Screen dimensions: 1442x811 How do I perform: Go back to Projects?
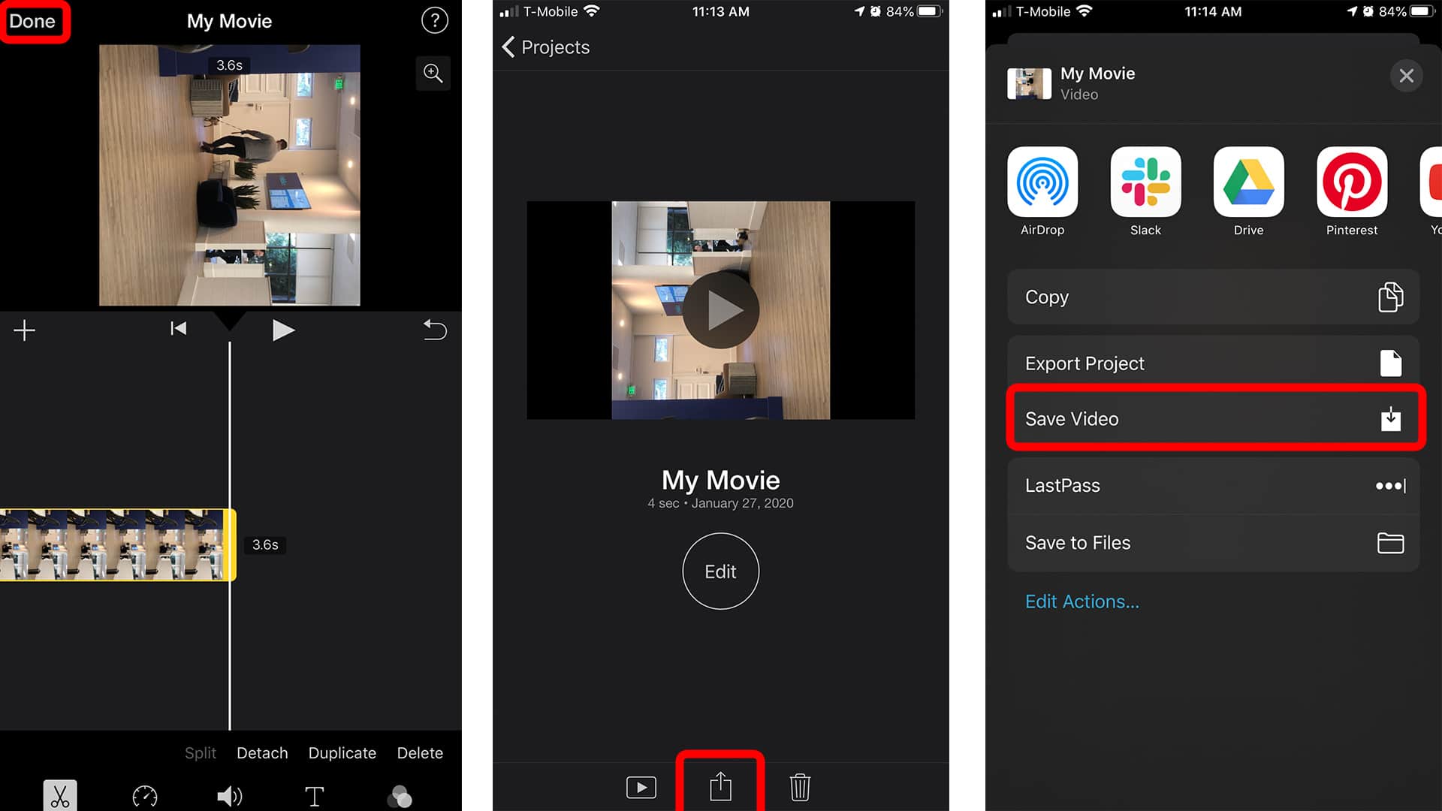click(545, 47)
